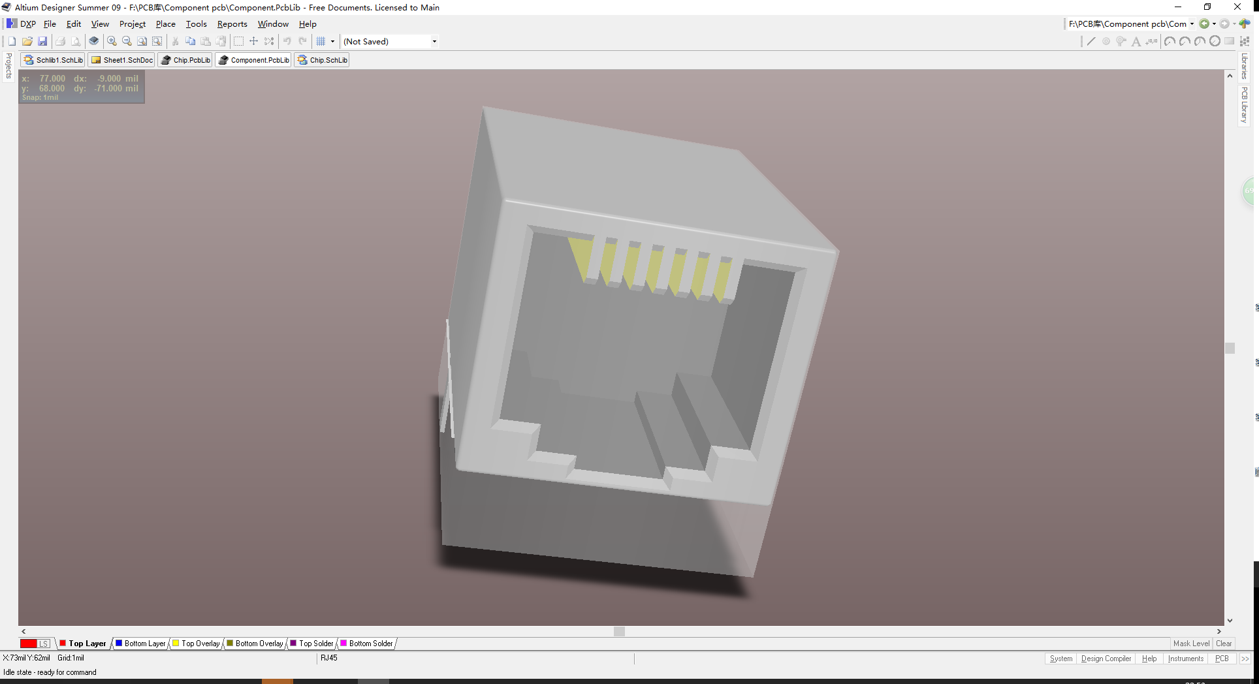Image resolution: width=1259 pixels, height=684 pixels.
Task: Select the Place String text tool
Action: [1136, 41]
